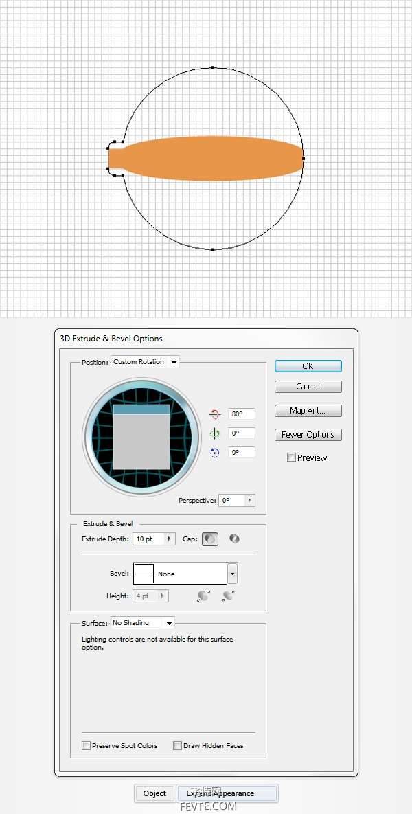Click the bottom anchor point of circle

pyautogui.click(x=212, y=250)
